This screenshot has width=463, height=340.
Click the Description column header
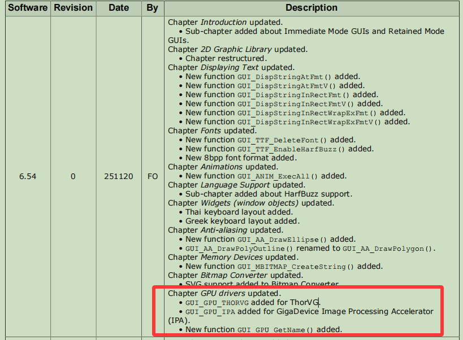311,8
